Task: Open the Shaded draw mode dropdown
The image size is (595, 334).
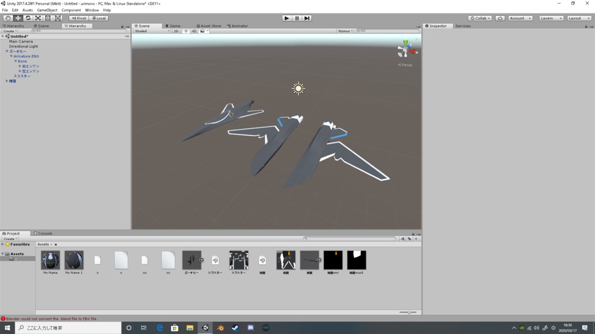Action: click(152, 31)
